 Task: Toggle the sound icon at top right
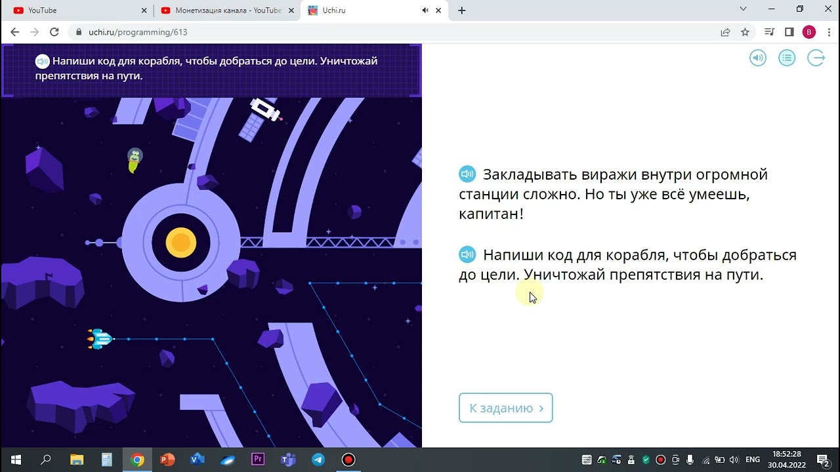pyautogui.click(x=758, y=58)
